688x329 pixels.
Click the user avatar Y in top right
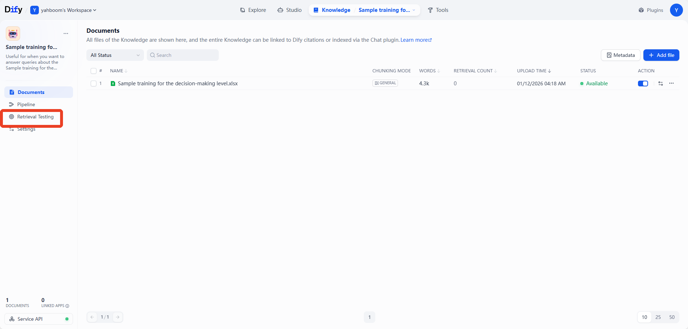(676, 10)
